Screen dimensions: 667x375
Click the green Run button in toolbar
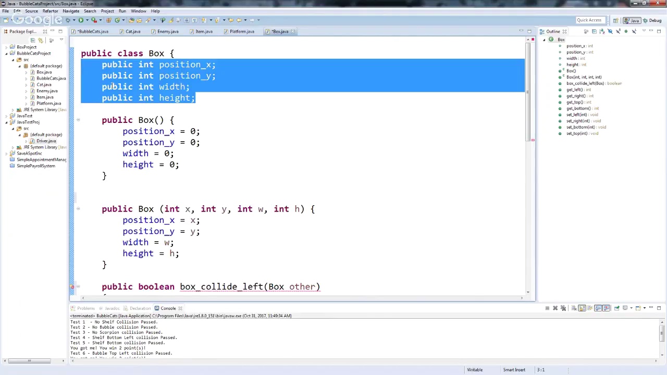coord(81,20)
